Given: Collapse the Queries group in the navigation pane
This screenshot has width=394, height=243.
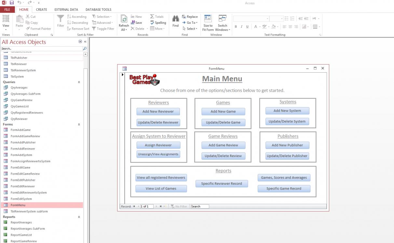Looking at the screenshot, I should pyautogui.click(x=79, y=82).
